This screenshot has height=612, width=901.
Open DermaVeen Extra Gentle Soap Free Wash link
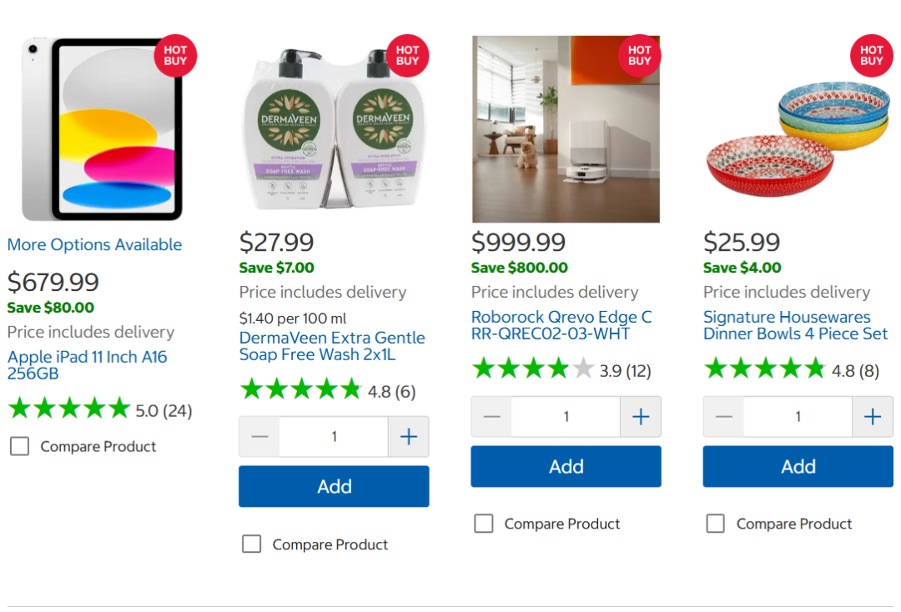coord(331,346)
